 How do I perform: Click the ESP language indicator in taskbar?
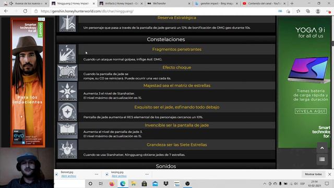pos(302,183)
